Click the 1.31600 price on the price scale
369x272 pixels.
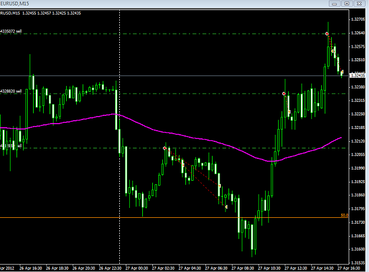[x=358, y=249]
